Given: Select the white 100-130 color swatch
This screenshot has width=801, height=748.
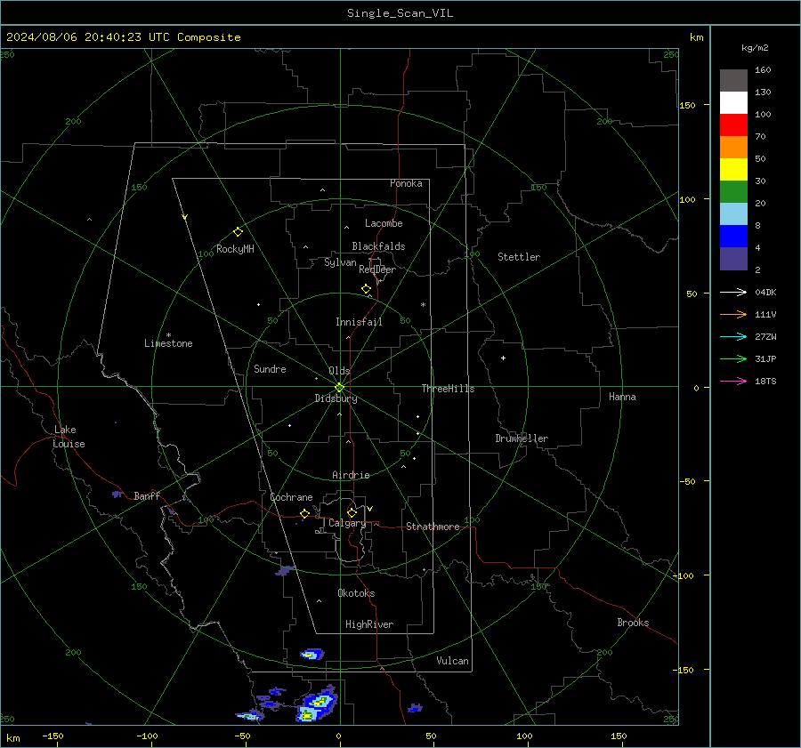Looking at the screenshot, I should click(733, 103).
